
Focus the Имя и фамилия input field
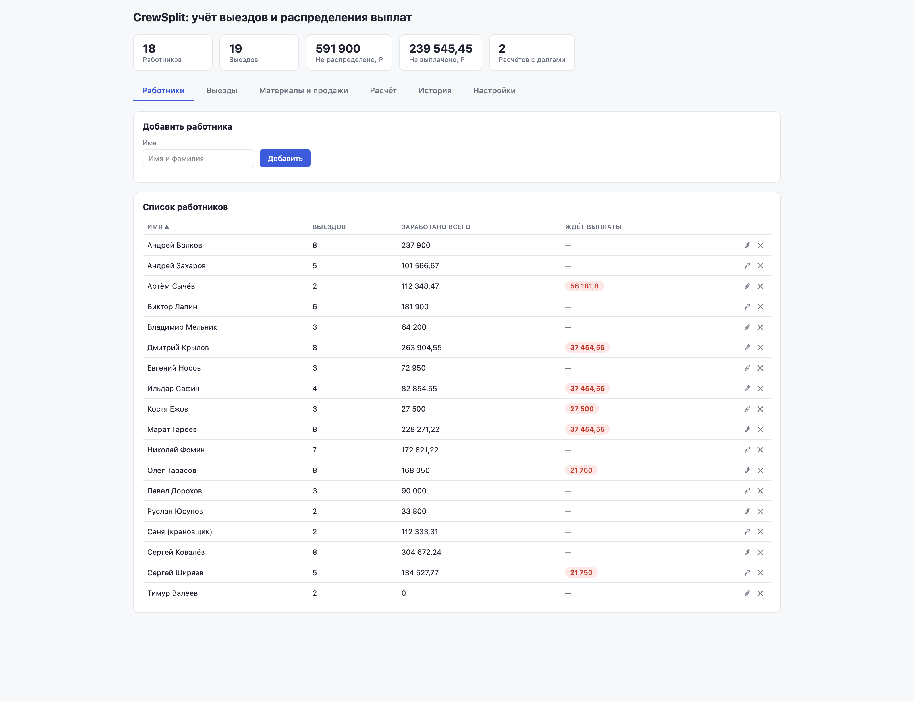tap(198, 158)
